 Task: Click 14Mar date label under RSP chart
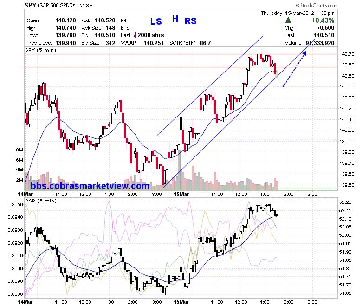(26, 302)
